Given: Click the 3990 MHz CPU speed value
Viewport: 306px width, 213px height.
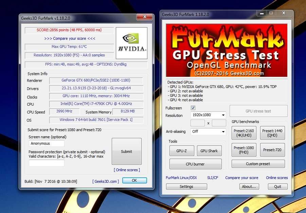Looking at the screenshot, I should click(64, 111).
